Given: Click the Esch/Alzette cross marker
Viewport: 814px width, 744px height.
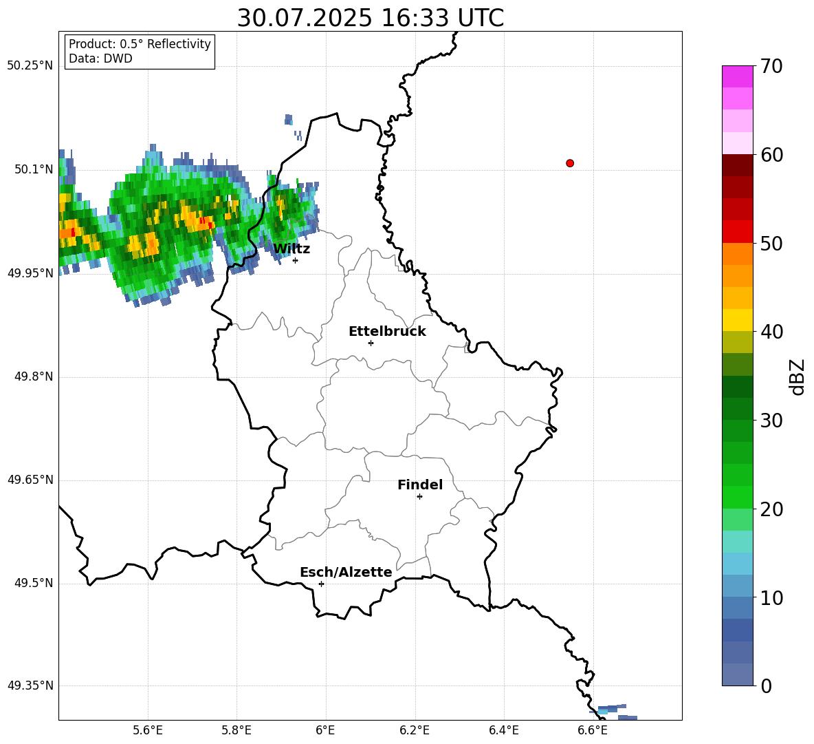Looking at the screenshot, I should 321,584.
